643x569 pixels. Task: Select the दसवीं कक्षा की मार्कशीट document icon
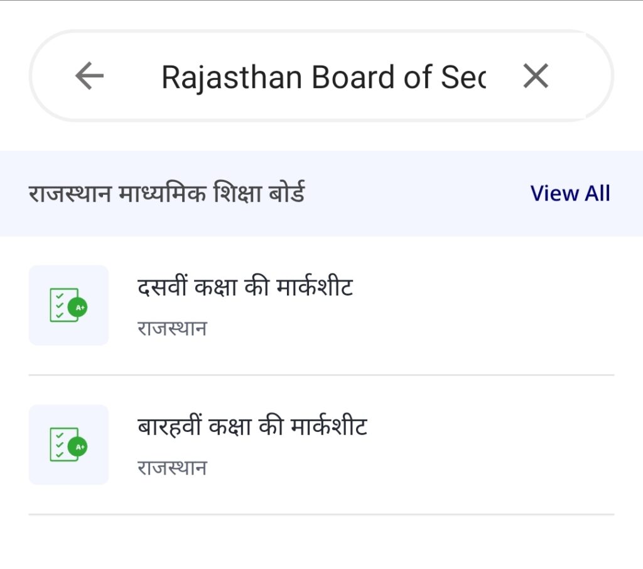click(x=68, y=306)
